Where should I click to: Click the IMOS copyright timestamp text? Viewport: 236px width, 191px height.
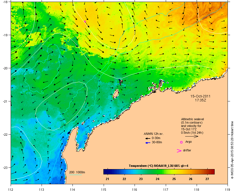click(232, 150)
